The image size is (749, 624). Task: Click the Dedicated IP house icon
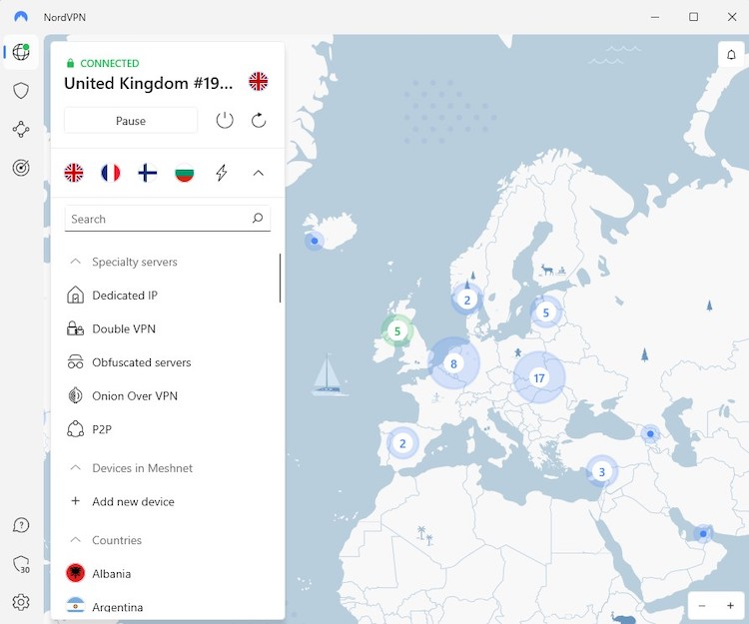[76, 296]
